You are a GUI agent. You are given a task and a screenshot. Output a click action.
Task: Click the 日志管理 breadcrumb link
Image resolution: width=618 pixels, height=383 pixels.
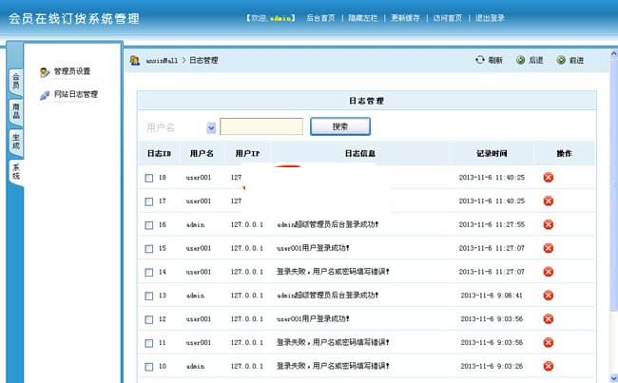(203, 60)
